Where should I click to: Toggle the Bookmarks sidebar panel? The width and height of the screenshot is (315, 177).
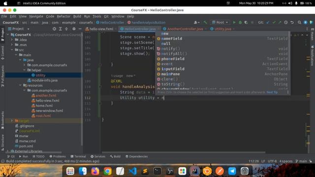coord(2,120)
